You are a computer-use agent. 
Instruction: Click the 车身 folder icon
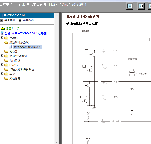click(6, 74)
